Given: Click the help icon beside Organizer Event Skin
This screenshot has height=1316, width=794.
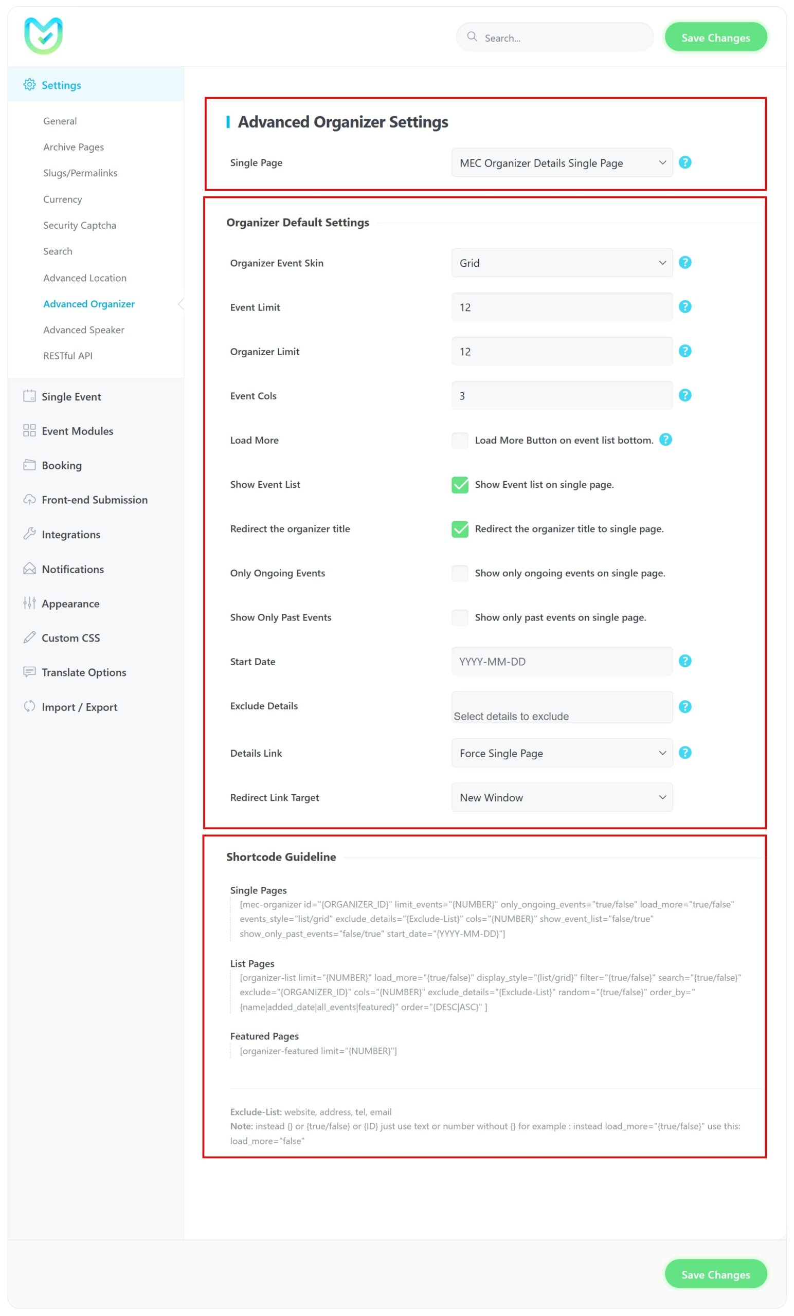Looking at the screenshot, I should [x=684, y=262].
